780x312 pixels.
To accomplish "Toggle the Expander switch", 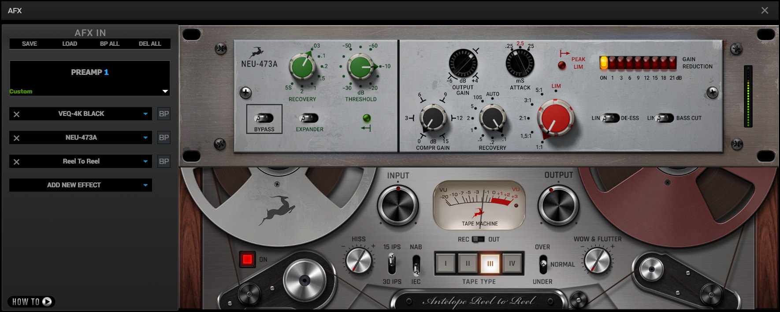I will click(308, 118).
